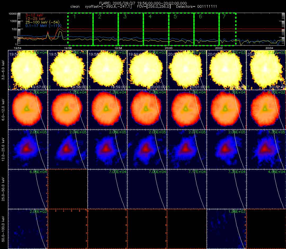The image size is (286, 249).
Task: Click the 19:54 time axis label
Action: 17,48
